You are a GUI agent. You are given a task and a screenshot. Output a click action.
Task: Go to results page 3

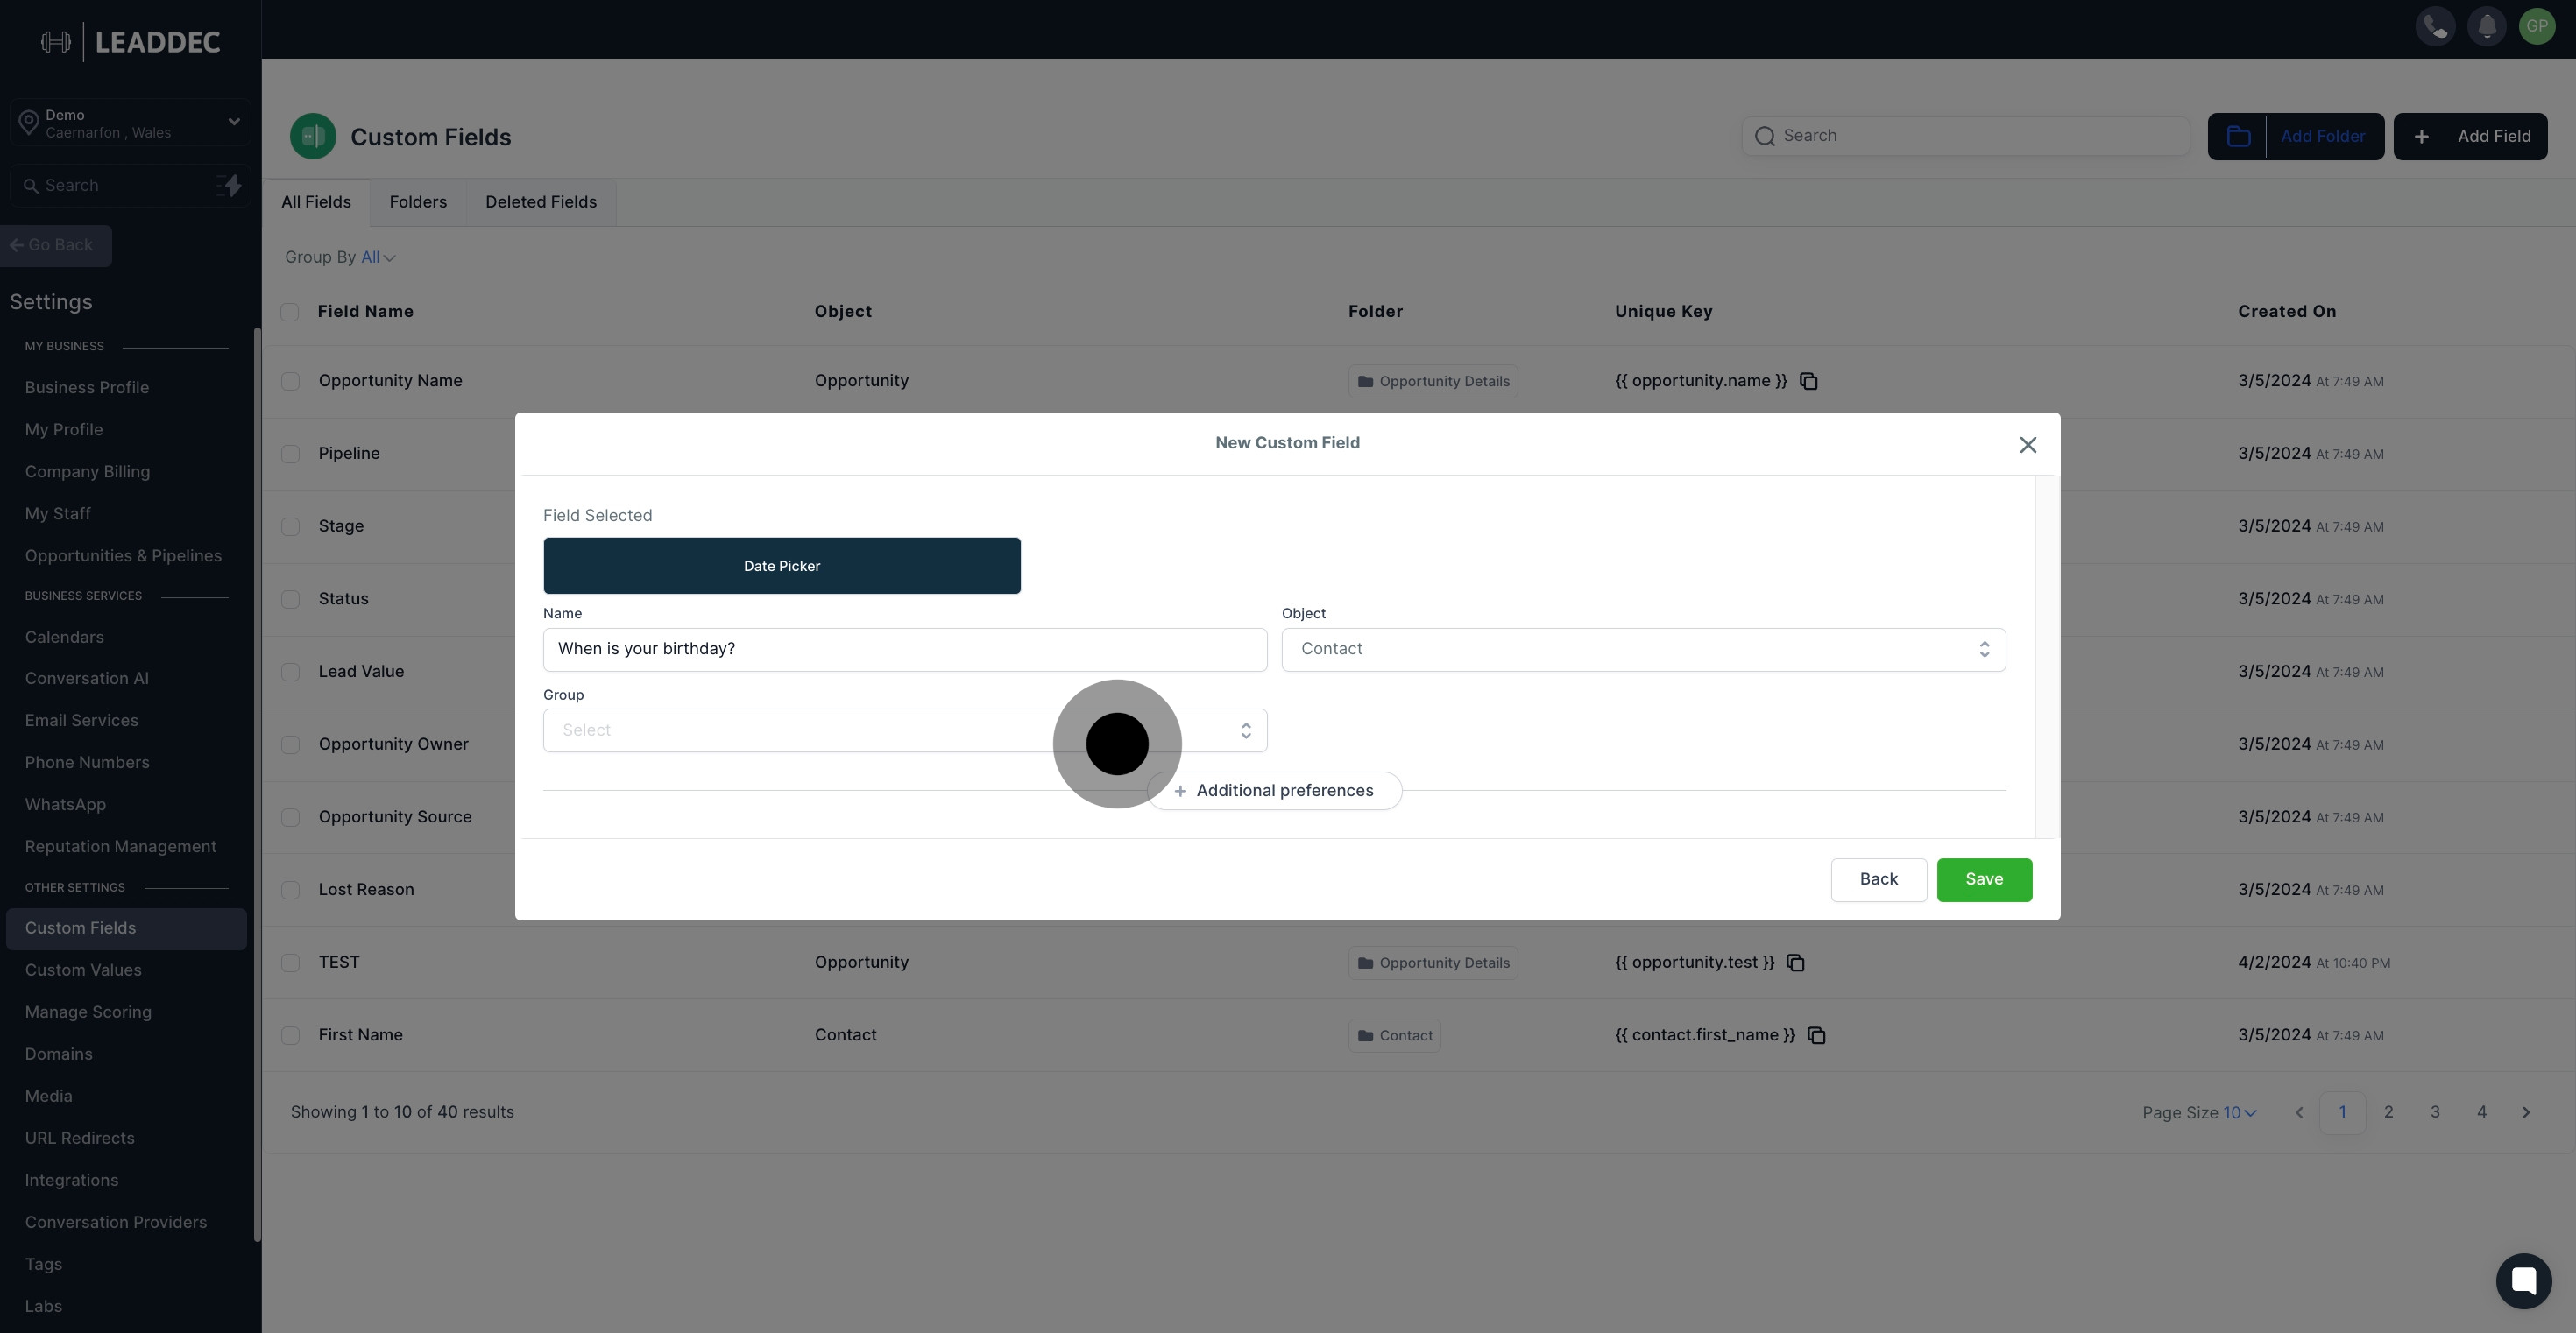[x=2434, y=1112]
